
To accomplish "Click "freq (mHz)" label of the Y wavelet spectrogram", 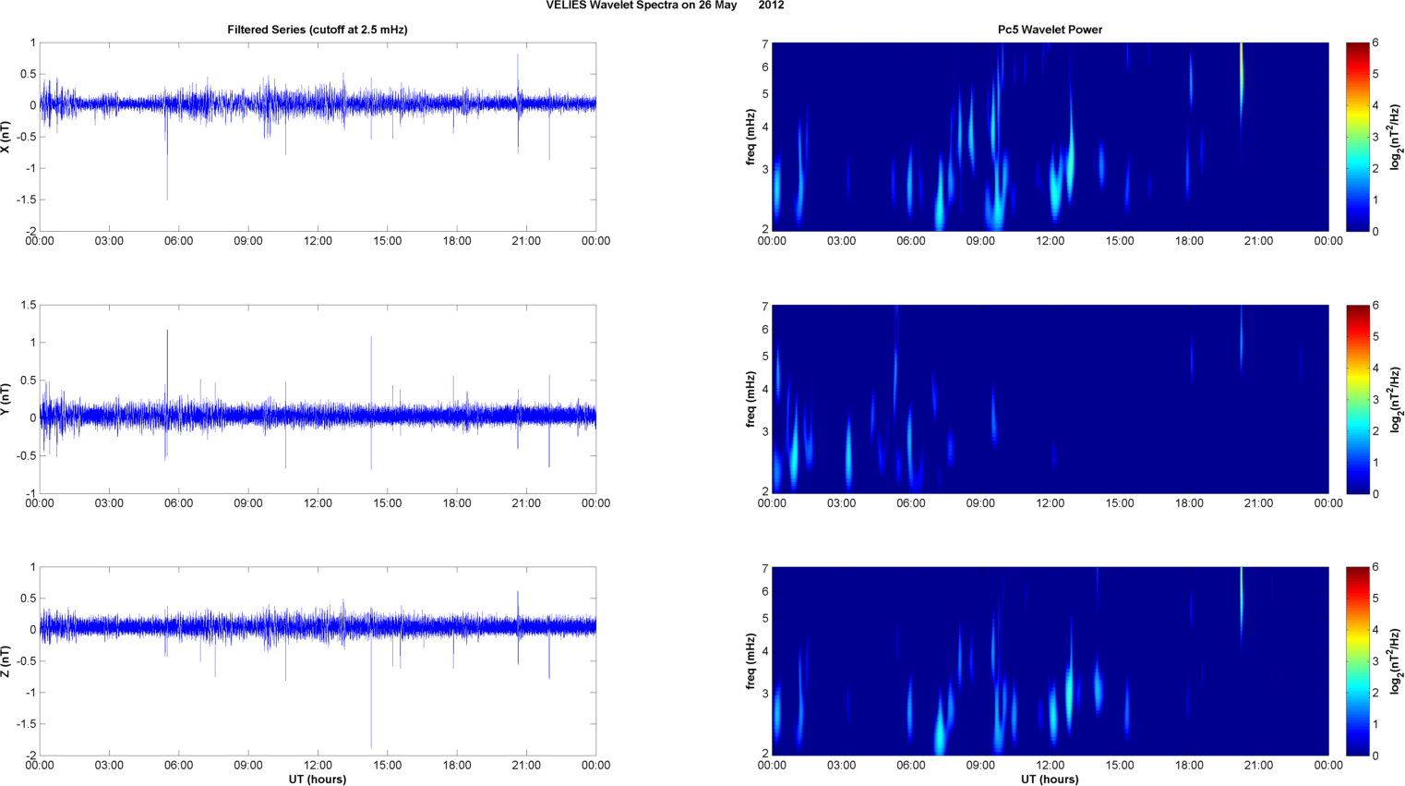I will (751, 399).
